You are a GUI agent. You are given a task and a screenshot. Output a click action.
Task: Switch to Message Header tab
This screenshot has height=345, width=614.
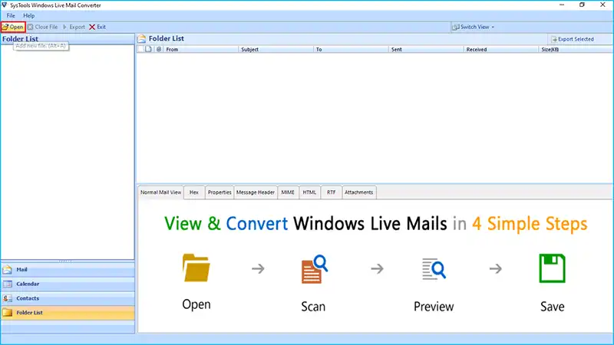click(x=256, y=192)
